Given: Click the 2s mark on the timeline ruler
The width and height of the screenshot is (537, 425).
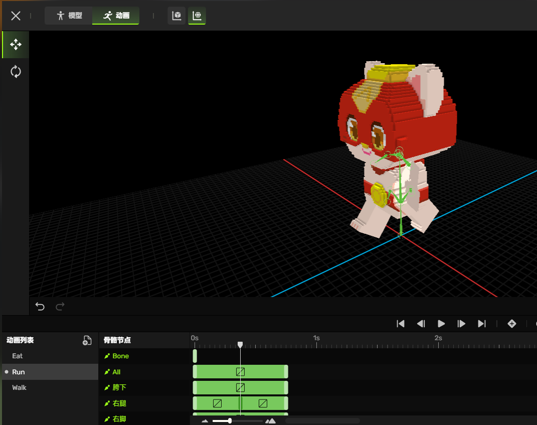Looking at the screenshot, I should coord(438,338).
